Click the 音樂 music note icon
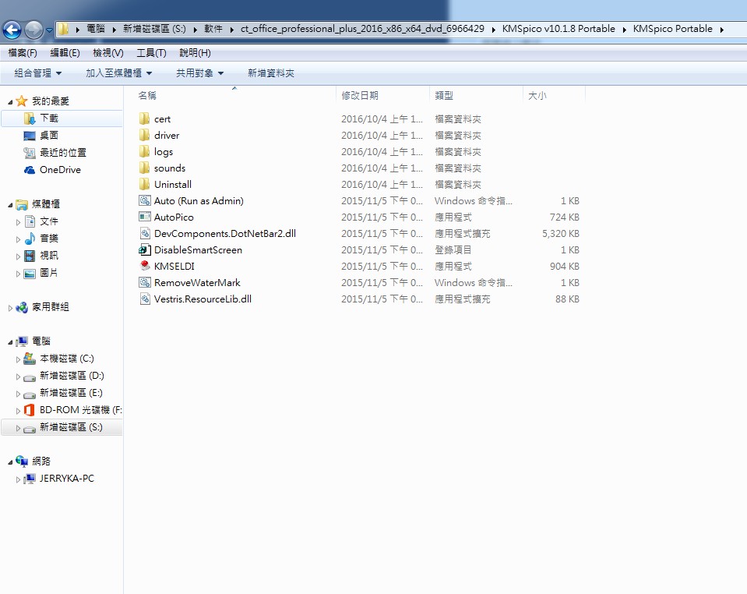This screenshot has height=594, width=747. (30, 239)
